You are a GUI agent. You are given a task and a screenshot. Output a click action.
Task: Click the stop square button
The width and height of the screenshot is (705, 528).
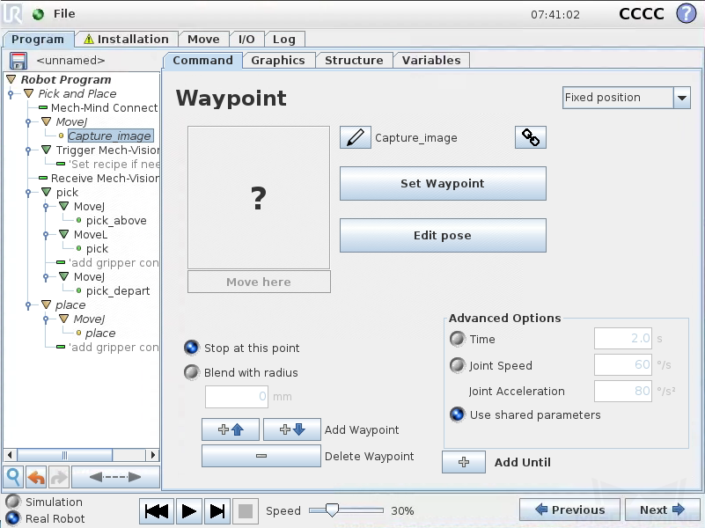246,511
